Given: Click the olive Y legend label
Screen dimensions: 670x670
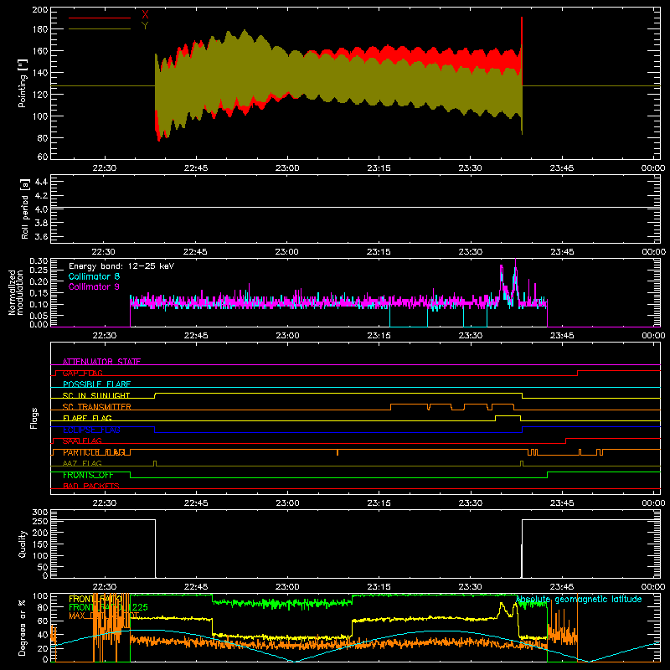Looking at the screenshot, I should click(x=145, y=26).
